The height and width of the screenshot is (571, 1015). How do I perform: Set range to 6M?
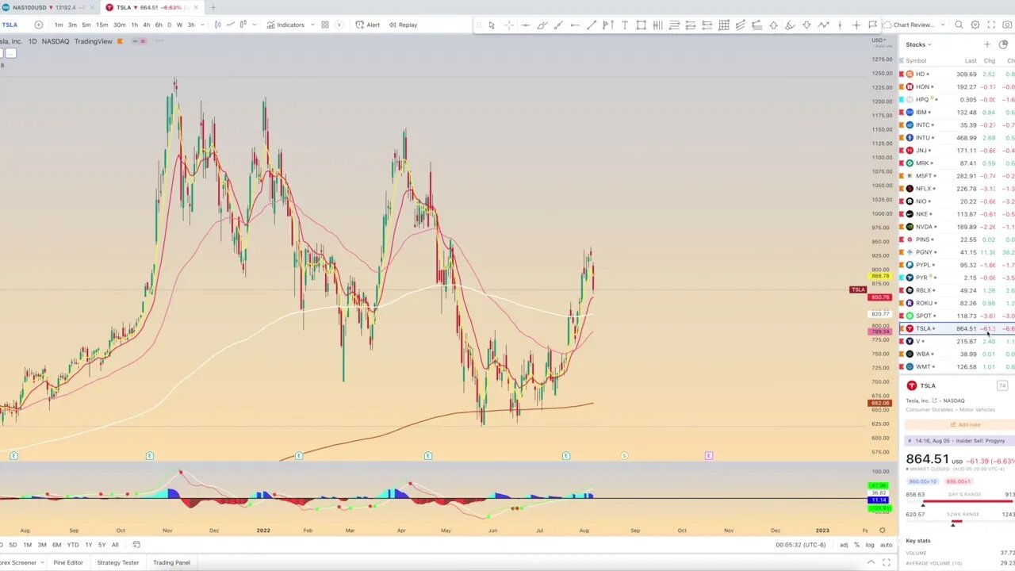57,545
